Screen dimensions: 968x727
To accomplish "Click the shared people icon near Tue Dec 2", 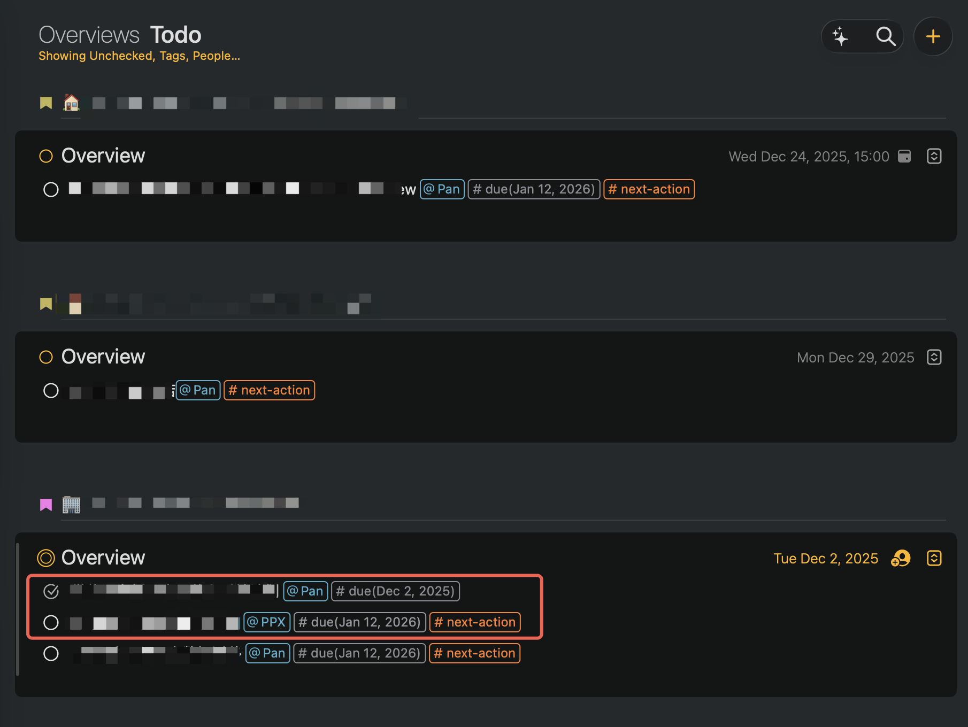I will (x=901, y=558).
